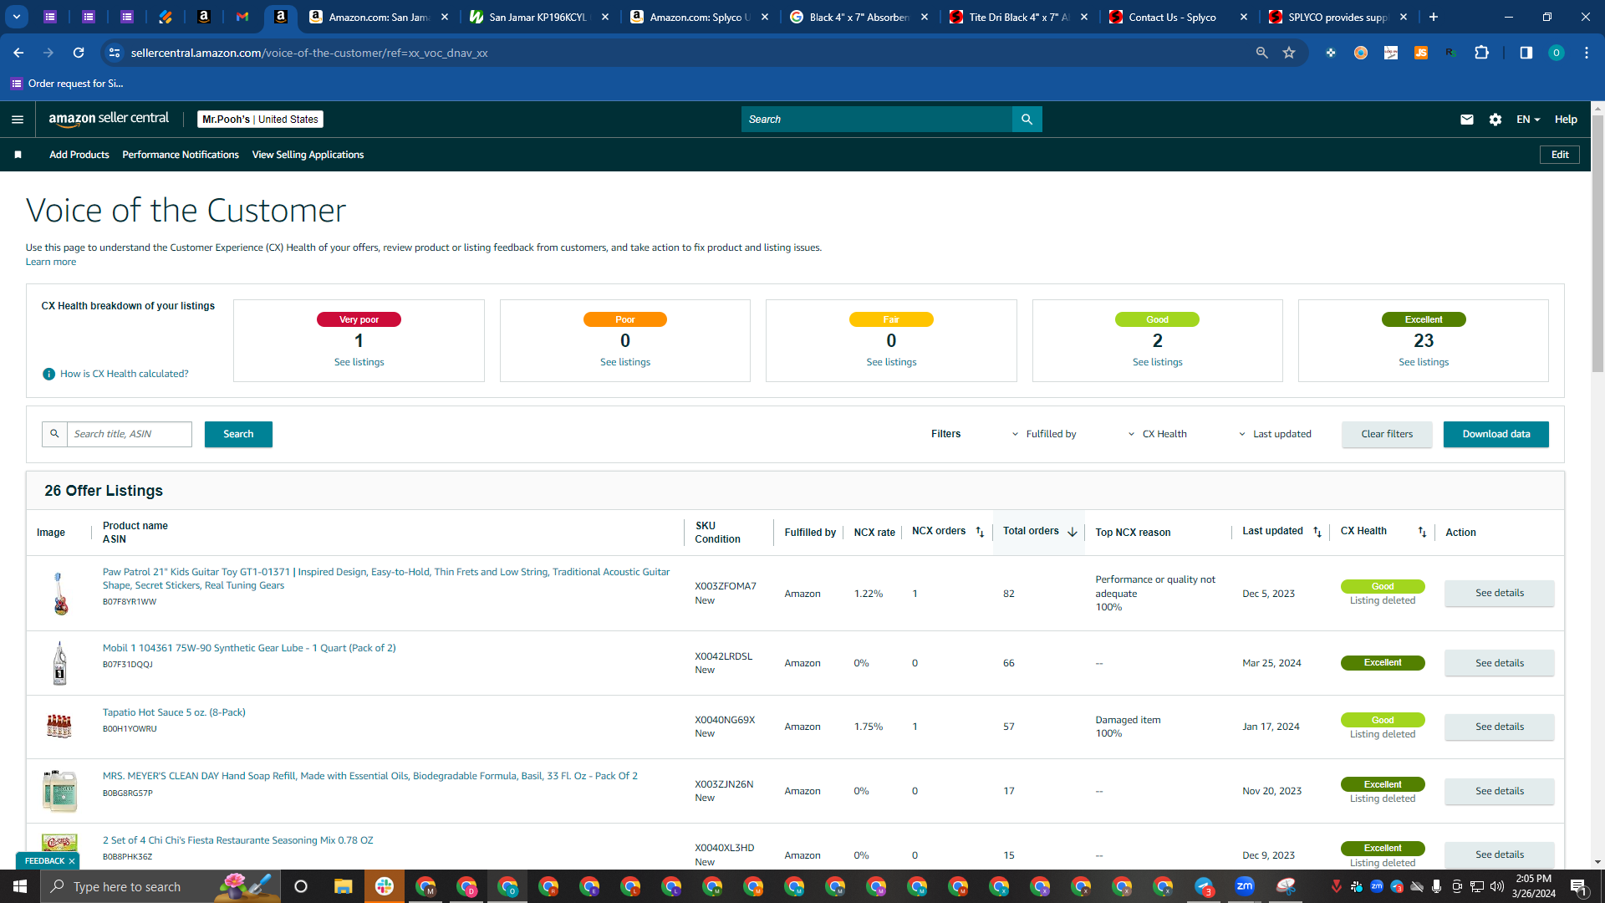
Task: Click the Clear filters button
Action: pos(1387,434)
